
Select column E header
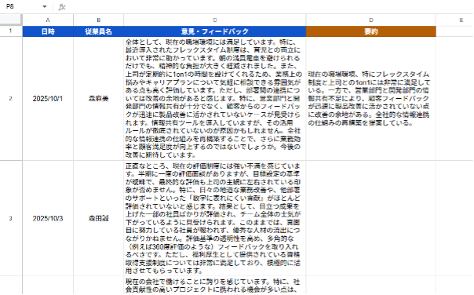[x=454, y=20]
